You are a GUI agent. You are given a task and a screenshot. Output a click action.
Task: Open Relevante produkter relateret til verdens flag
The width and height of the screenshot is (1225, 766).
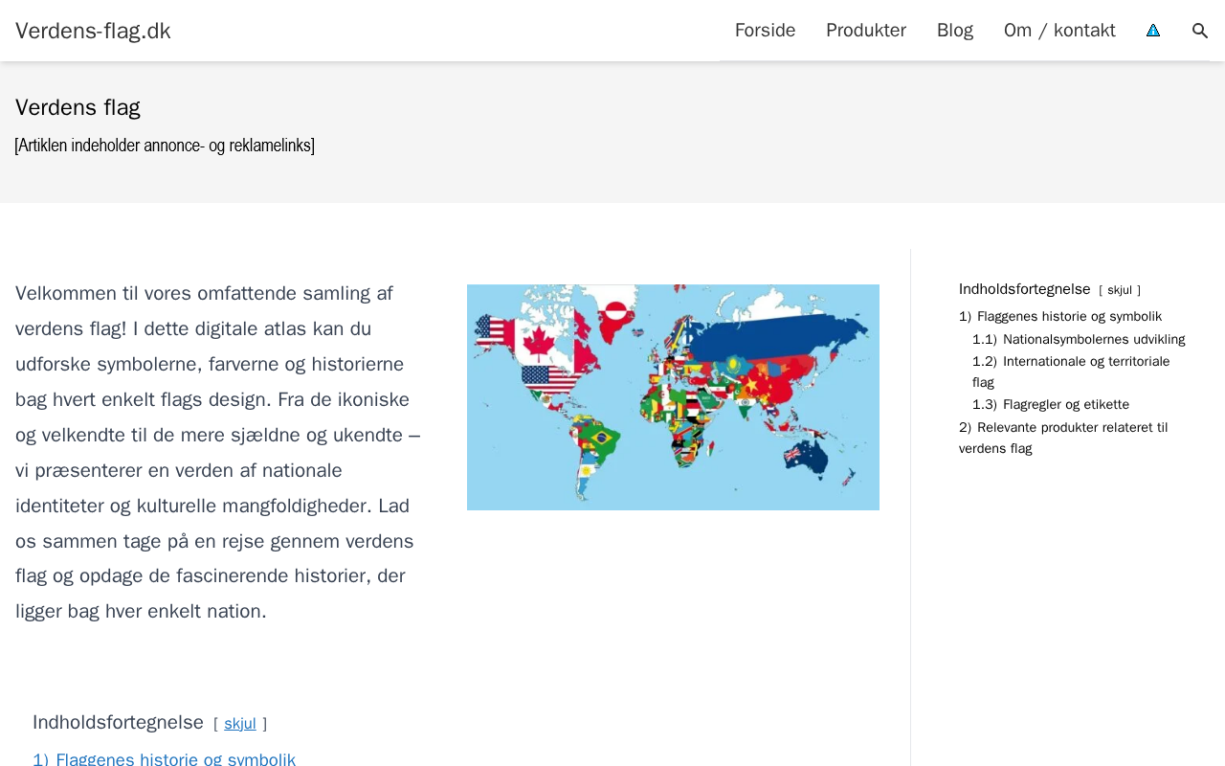coord(1072,428)
